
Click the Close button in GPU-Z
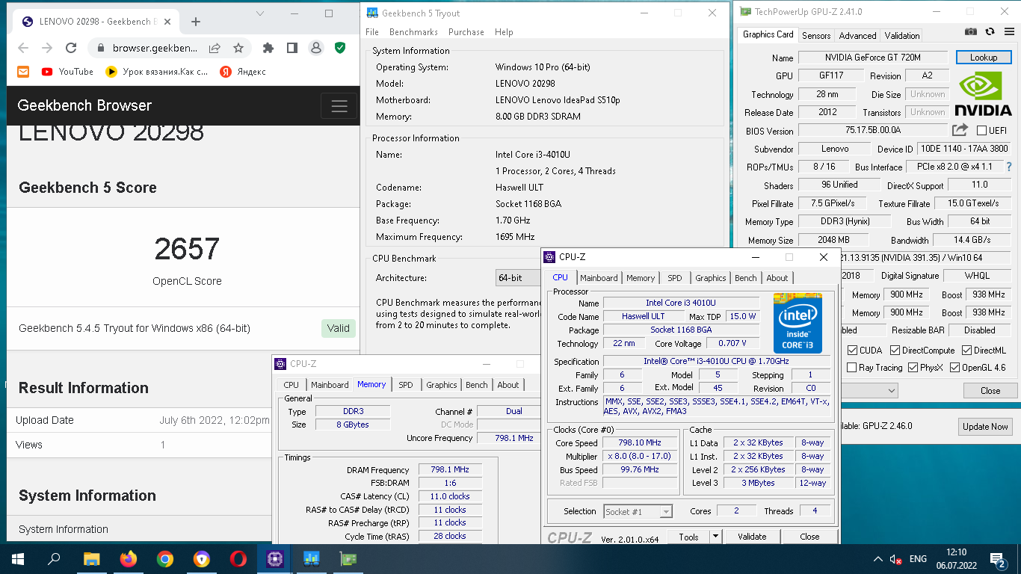pos(990,390)
